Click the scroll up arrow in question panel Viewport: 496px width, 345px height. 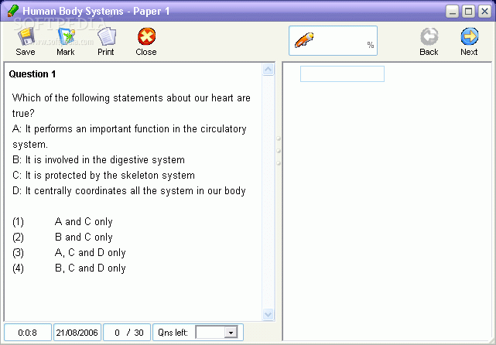coord(269,70)
